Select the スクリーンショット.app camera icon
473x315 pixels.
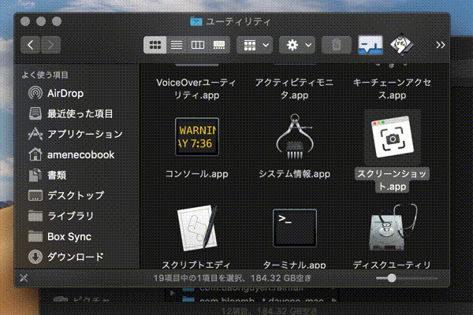(392, 139)
